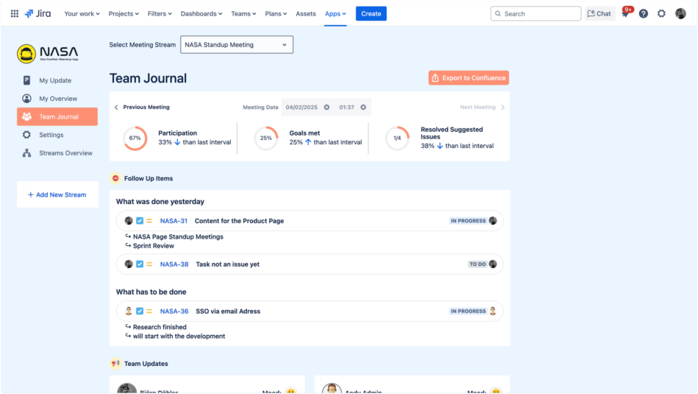Click the Create button
Screen dimensions: 698x394
pos(371,14)
